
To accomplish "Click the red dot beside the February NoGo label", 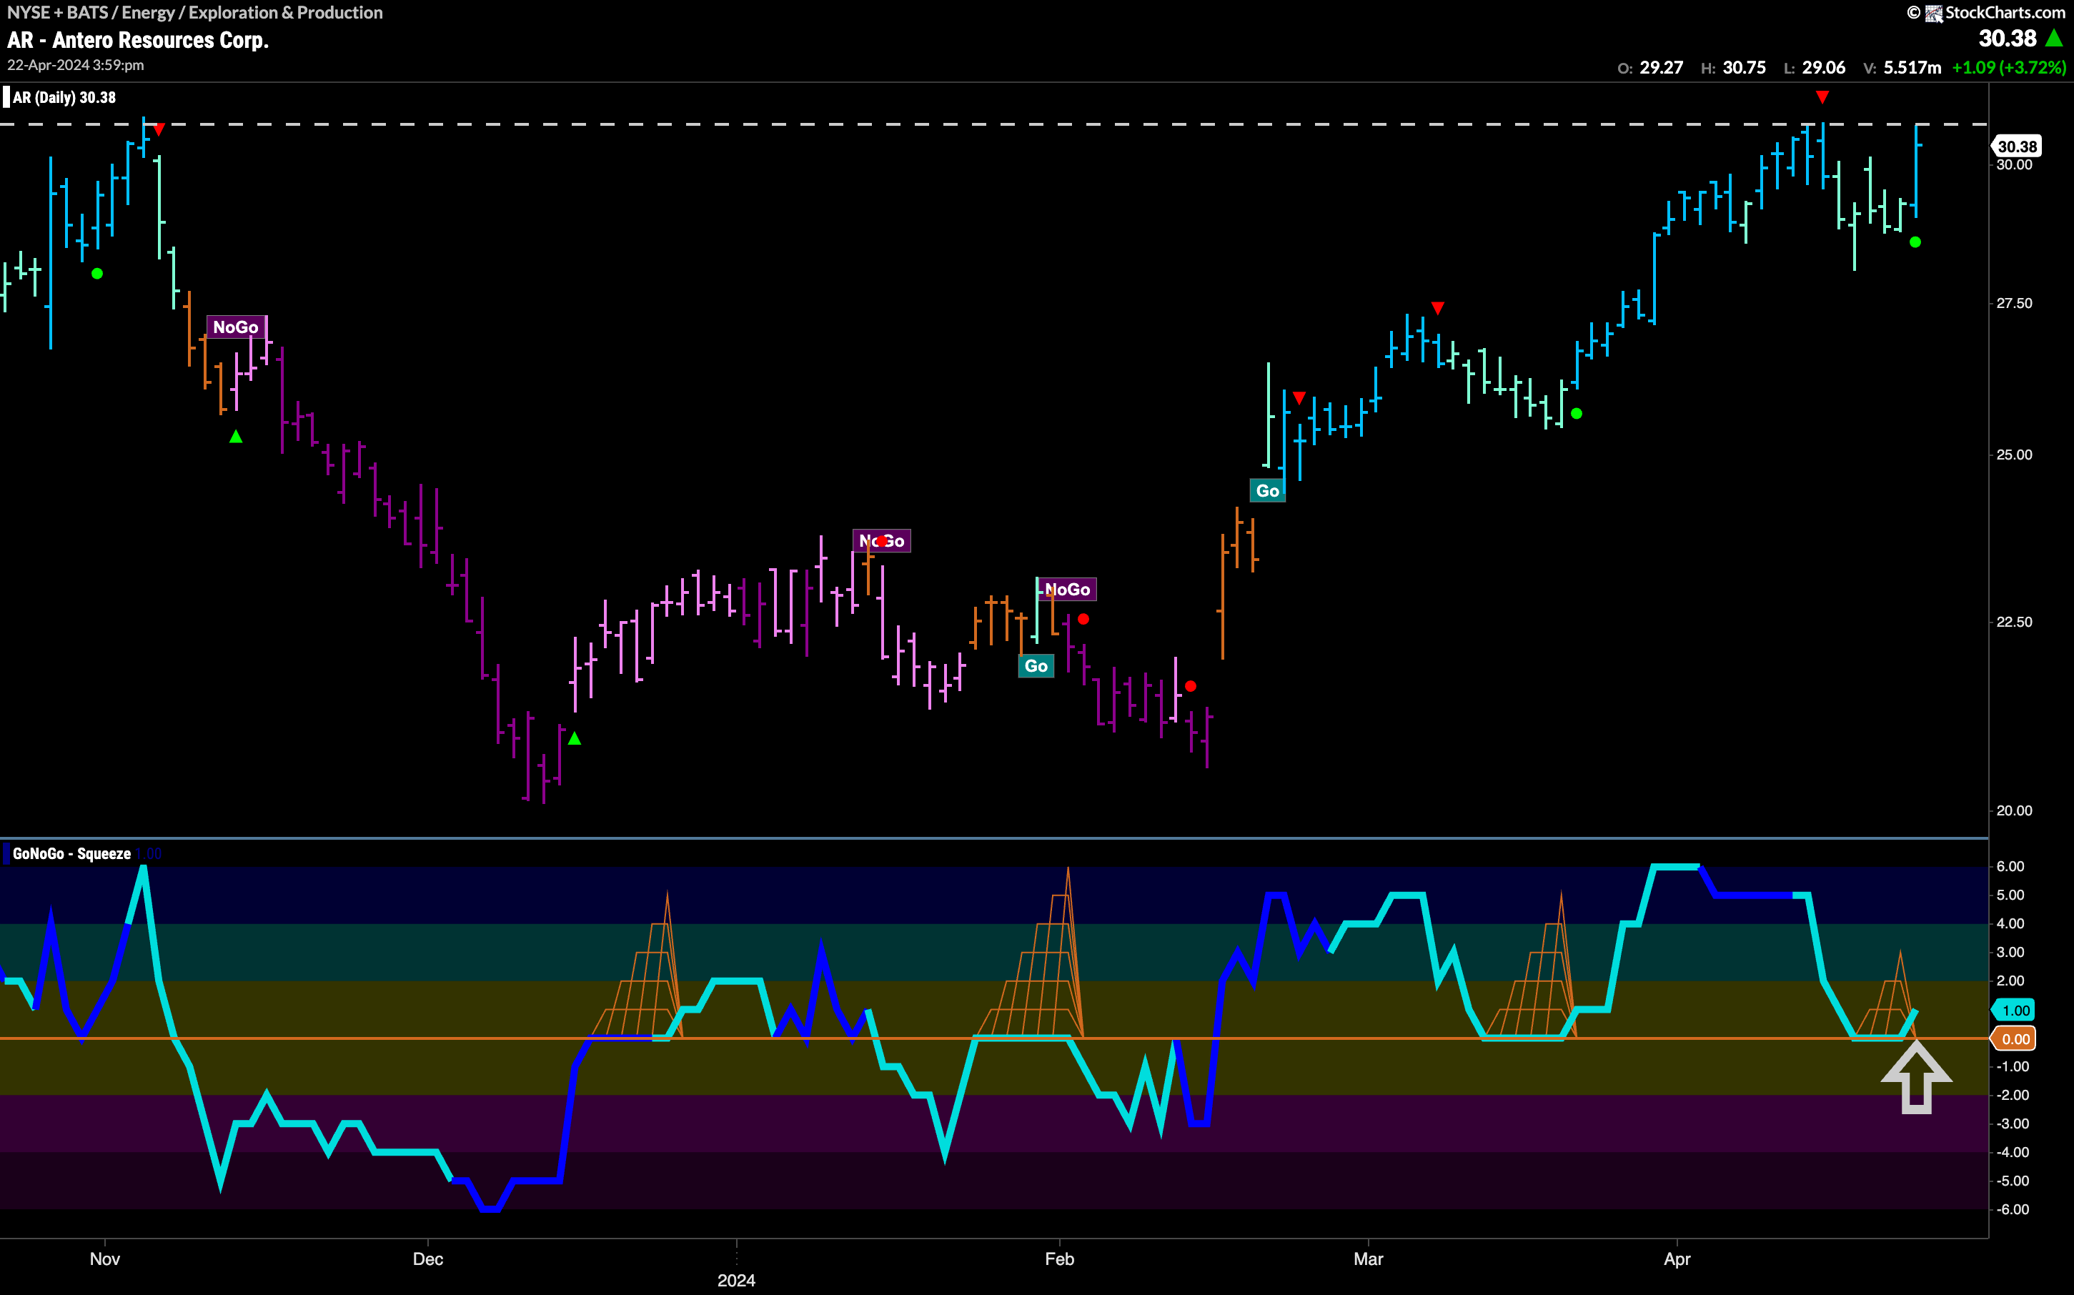I will click(1083, 619).
